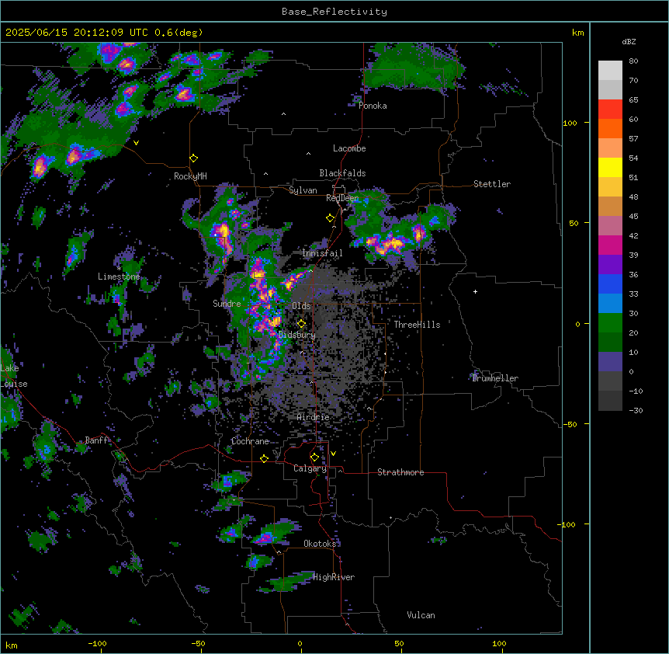669x654 pixels.
Task: Click the Calgary label
Action: click(x=310, y=468)
